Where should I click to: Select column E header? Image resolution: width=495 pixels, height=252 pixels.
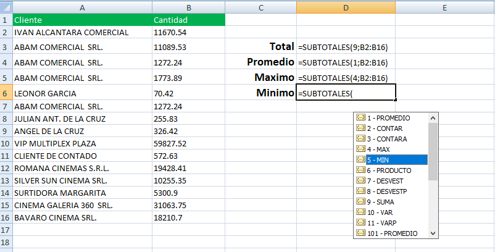(x=445, y=7)
